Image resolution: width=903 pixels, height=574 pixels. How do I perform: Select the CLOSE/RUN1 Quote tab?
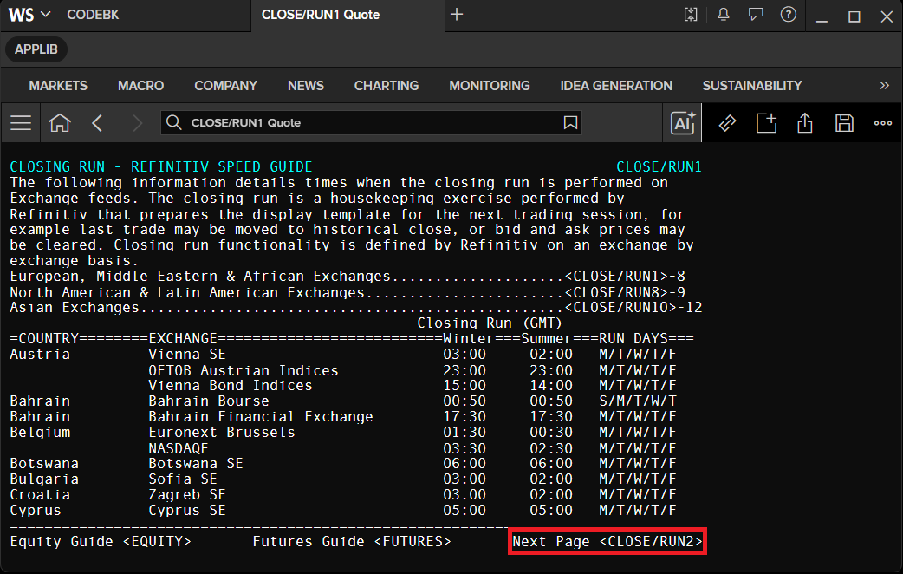coord(321,15)
